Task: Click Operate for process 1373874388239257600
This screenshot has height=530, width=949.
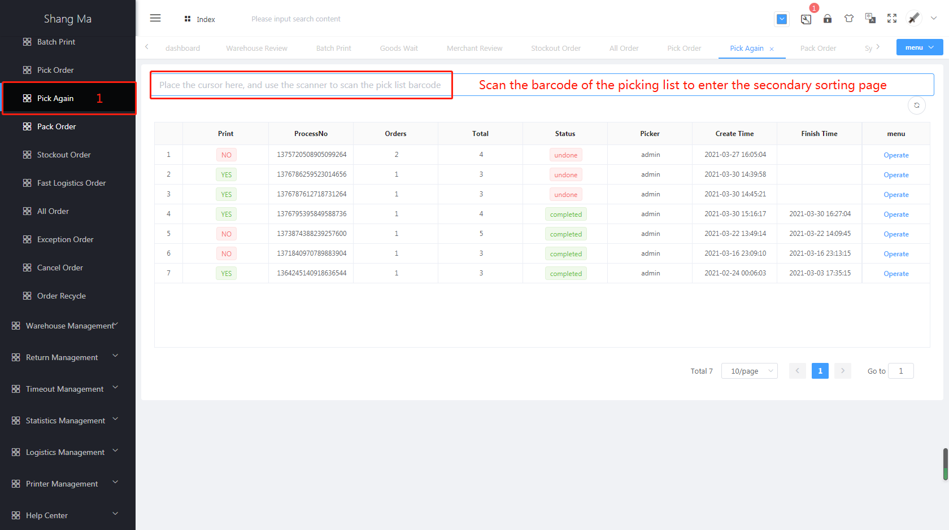Action: (896, 234)
